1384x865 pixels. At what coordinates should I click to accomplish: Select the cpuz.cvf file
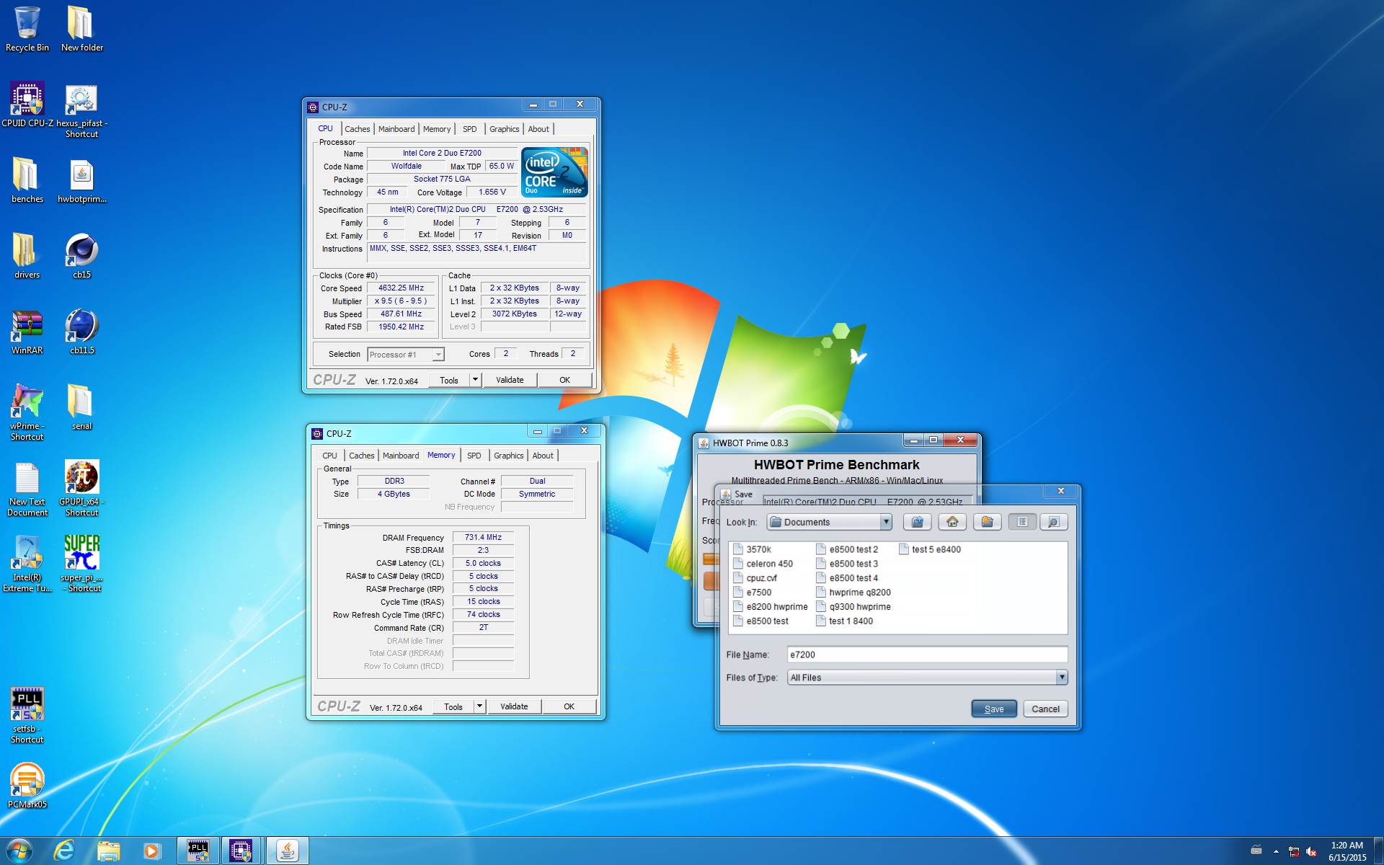[x=755, y=578]
